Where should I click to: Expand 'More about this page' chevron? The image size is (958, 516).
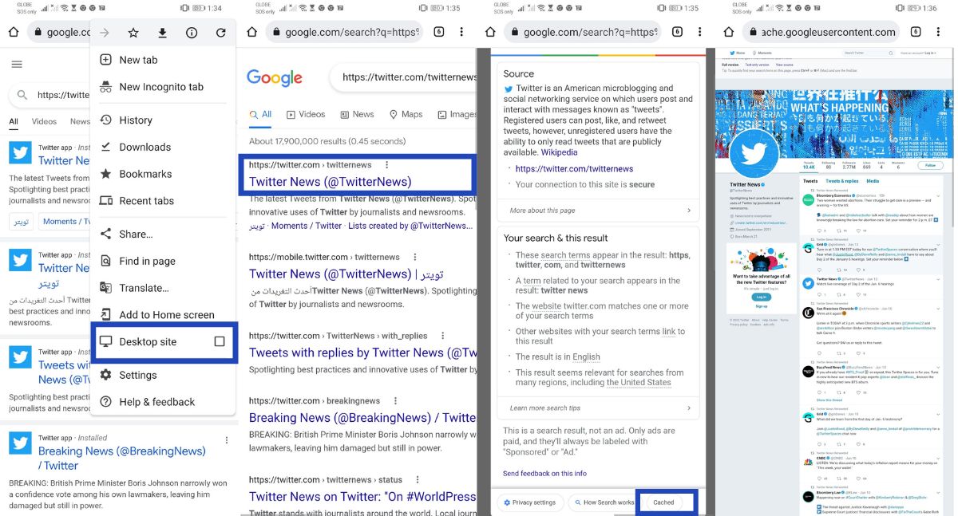[x=688, y=211]
